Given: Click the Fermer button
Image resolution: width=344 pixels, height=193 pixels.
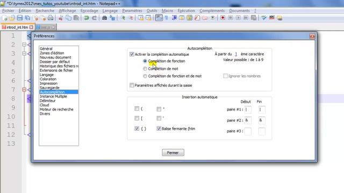Looking at the screenshot, I should point(173,152).
